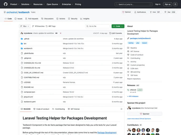Open the appearance settings icon in header

[x=175, y=4]
